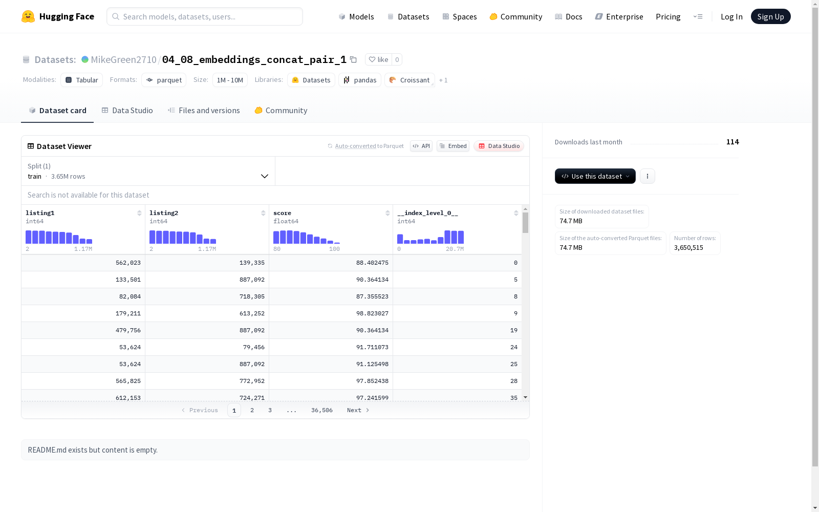The height and width of the screenshot is (512, 819).
Task: Jump to last page 36,506
Action: pos(322,410)
